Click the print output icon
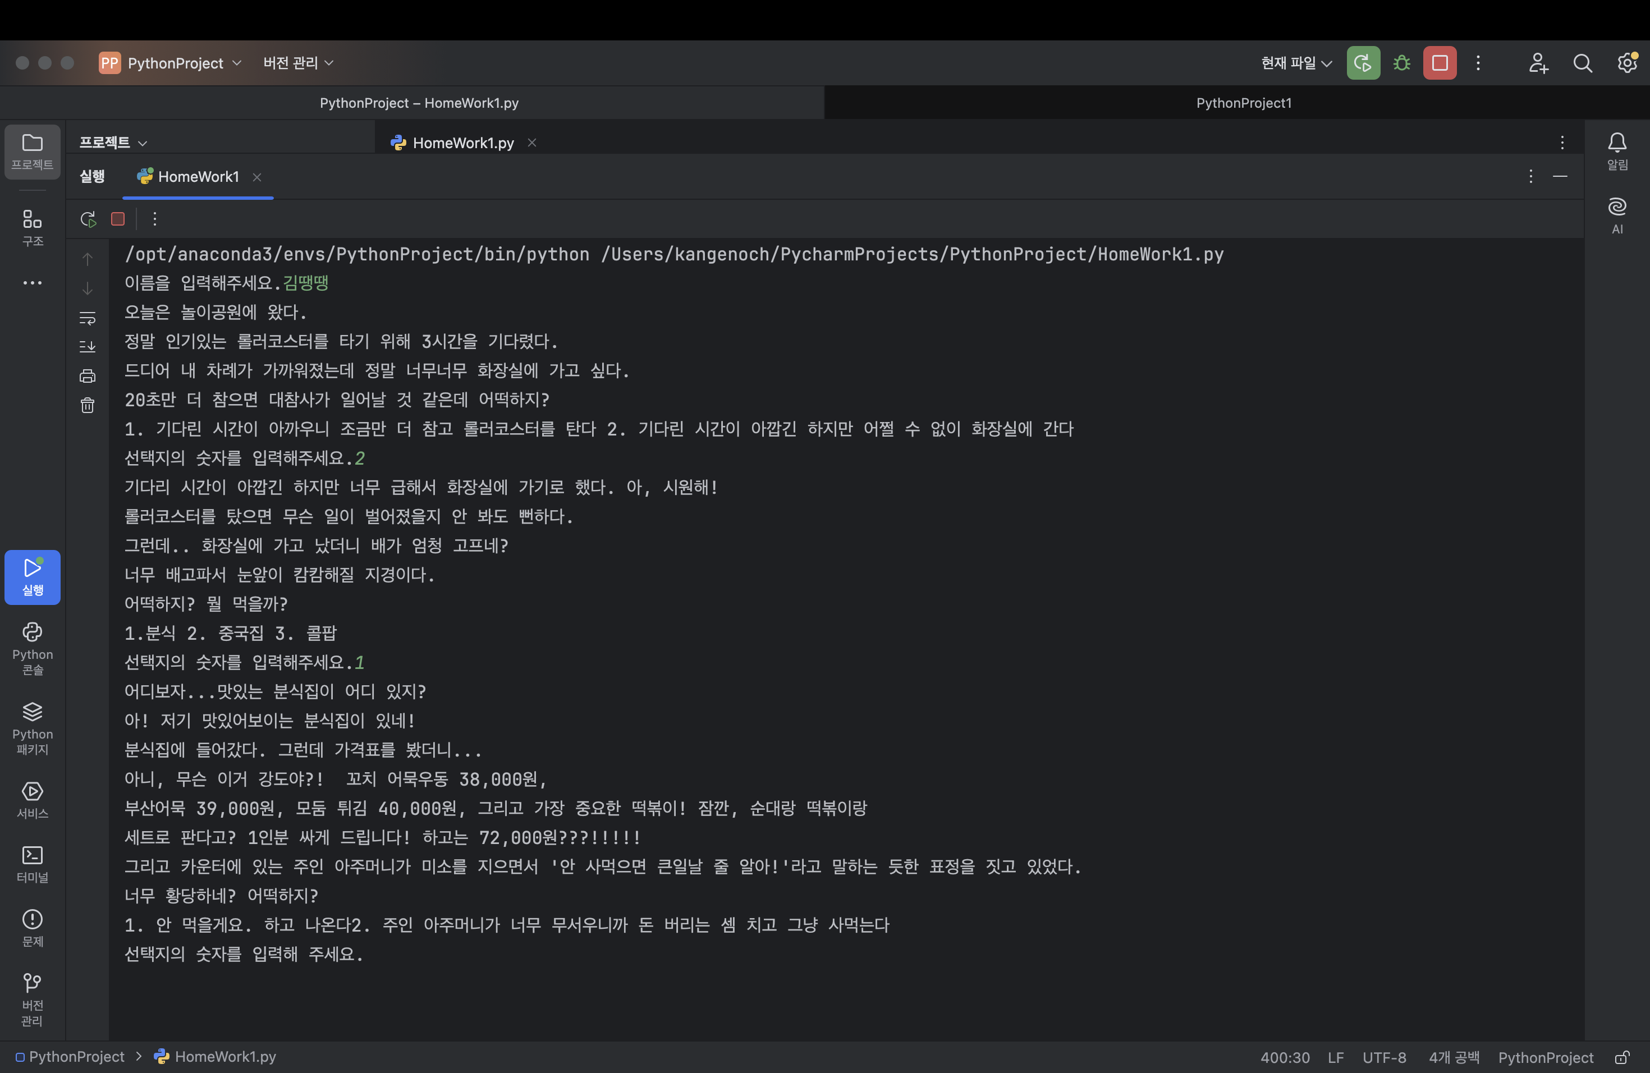The width and height of the screenshot is (1650, 1073). [88, 377]
